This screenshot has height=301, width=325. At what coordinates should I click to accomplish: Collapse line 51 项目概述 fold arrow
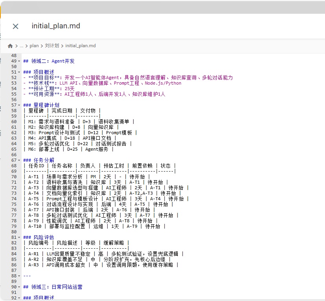(x=19, y=72)
